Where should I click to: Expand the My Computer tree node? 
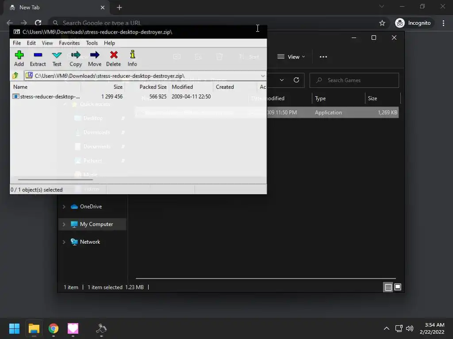tap(64, 224)
